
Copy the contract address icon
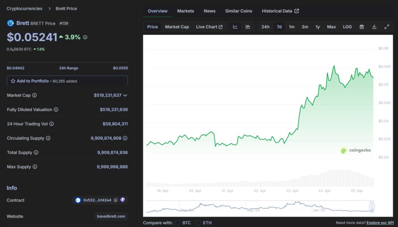coord(116,200)
